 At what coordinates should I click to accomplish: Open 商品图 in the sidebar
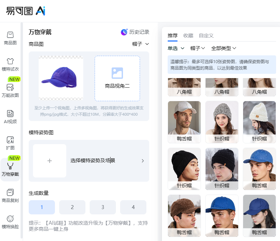point(10,38)
